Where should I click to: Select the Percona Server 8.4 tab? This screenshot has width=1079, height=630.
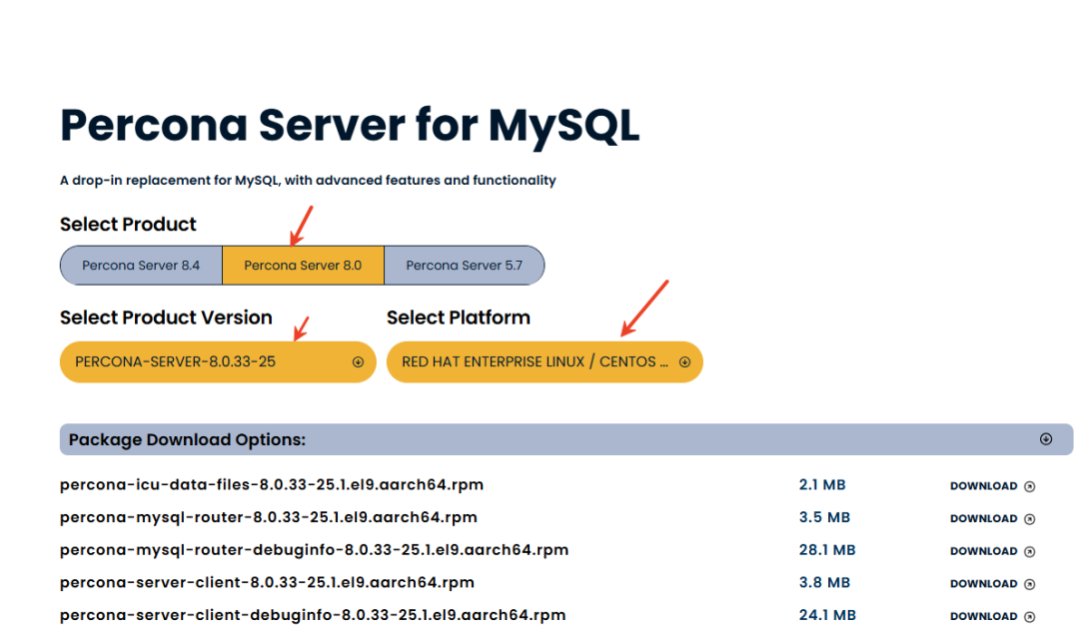click(x=141, y=266)
